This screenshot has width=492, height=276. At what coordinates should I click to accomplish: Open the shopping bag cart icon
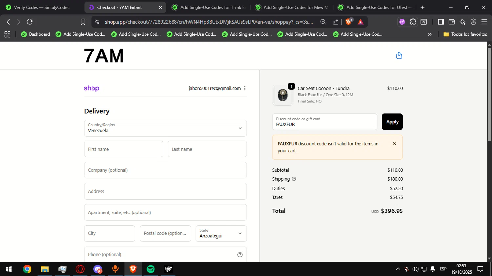[399, 55]
